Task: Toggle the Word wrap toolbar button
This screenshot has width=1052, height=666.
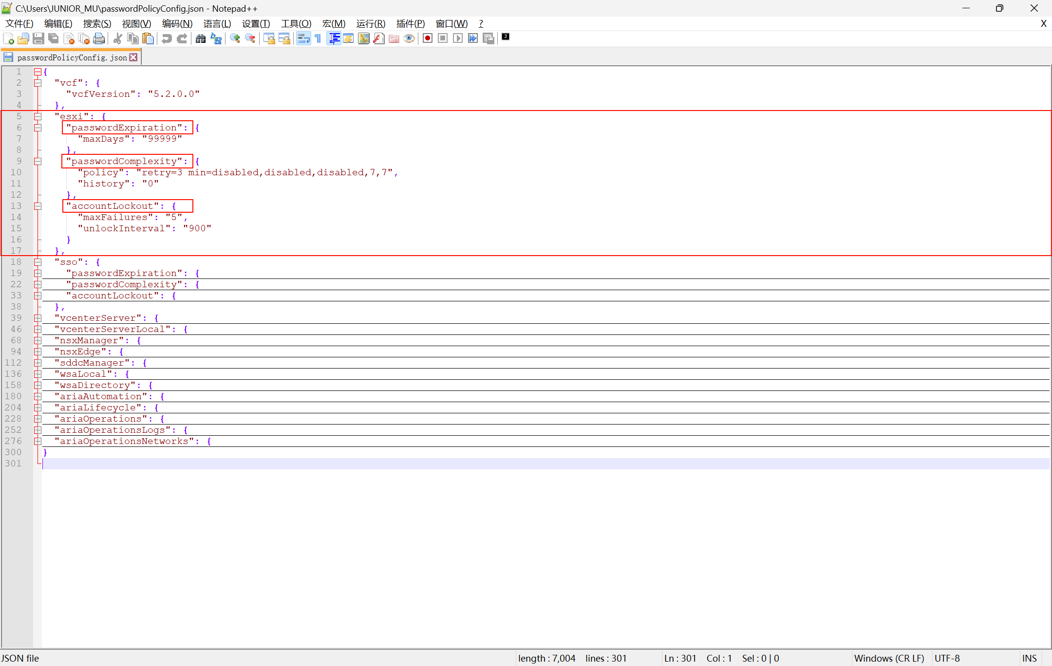Action: [303, 38]
